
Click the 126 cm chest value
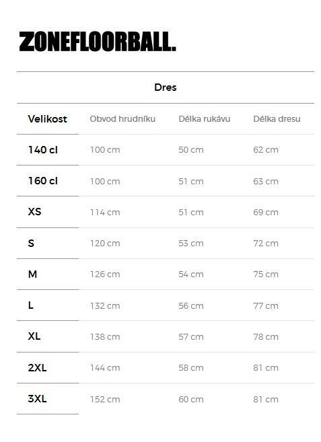105,274
